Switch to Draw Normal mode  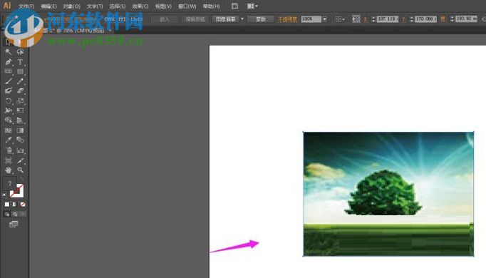(x=7, y=214)
